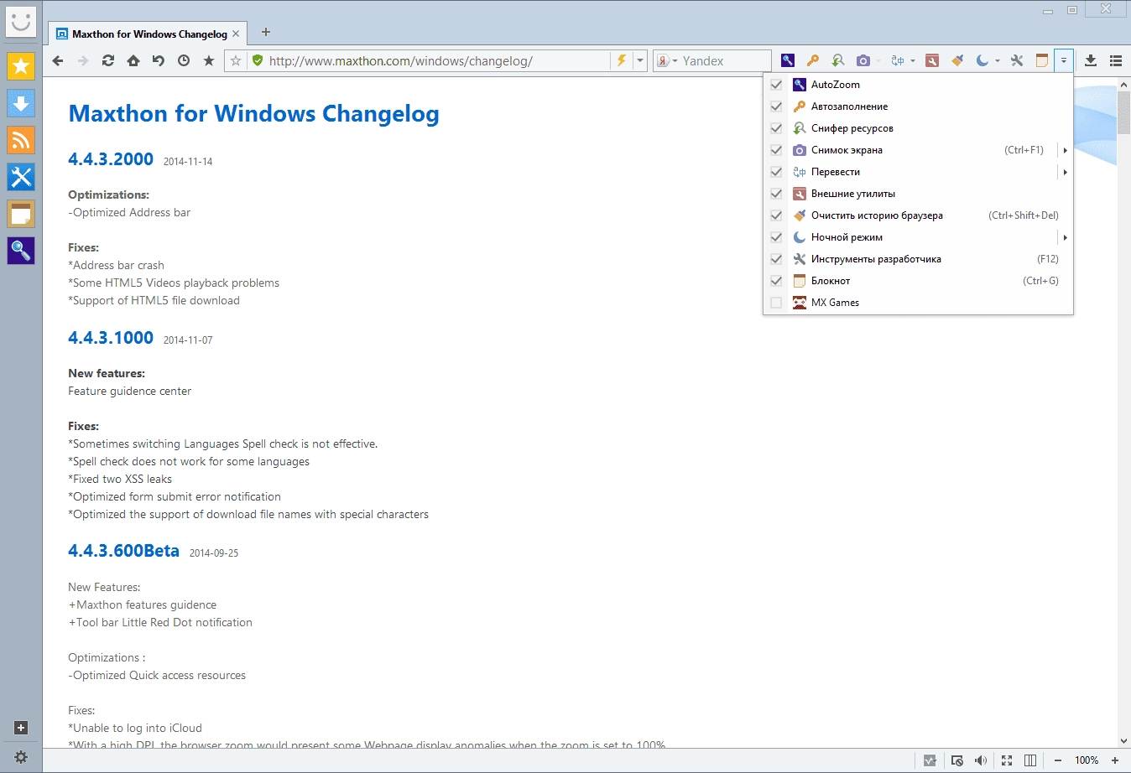This screenshot has height=773, width=1131.
Task: Open the translate toolbar dropdown arrow
Action: tap(913, 60)
